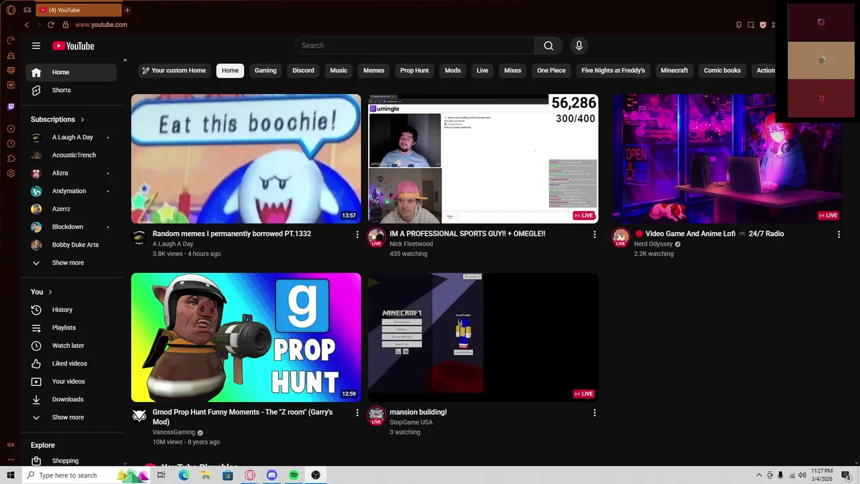Select the Memes filter chip

[374, 71]
